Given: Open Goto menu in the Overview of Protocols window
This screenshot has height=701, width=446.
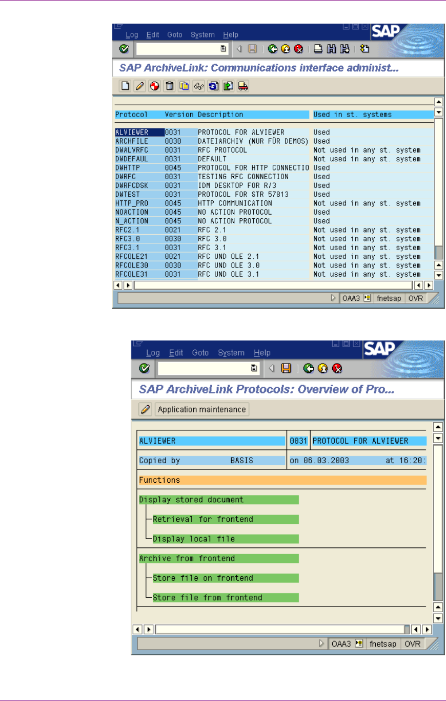Looking at the screenshot, I should (x=200, y=353).
